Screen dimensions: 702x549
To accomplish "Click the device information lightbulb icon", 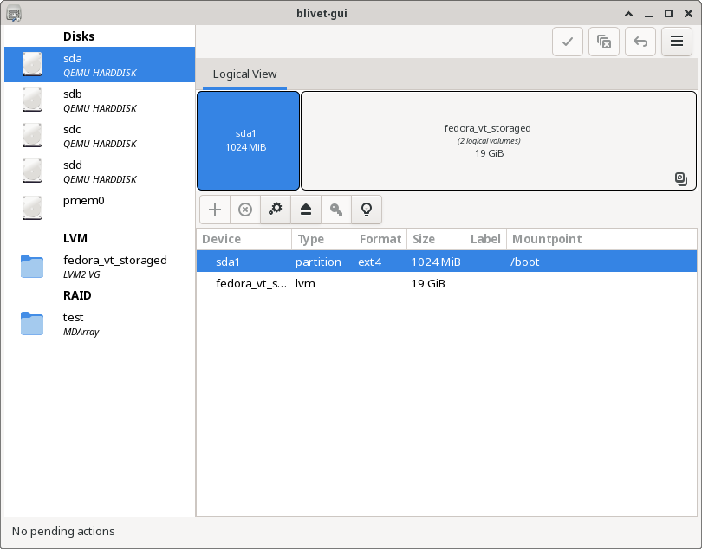I will (x=367, y=210).
